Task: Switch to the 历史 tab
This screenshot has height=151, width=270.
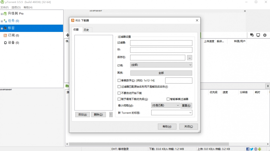Action: pos(87,30)
